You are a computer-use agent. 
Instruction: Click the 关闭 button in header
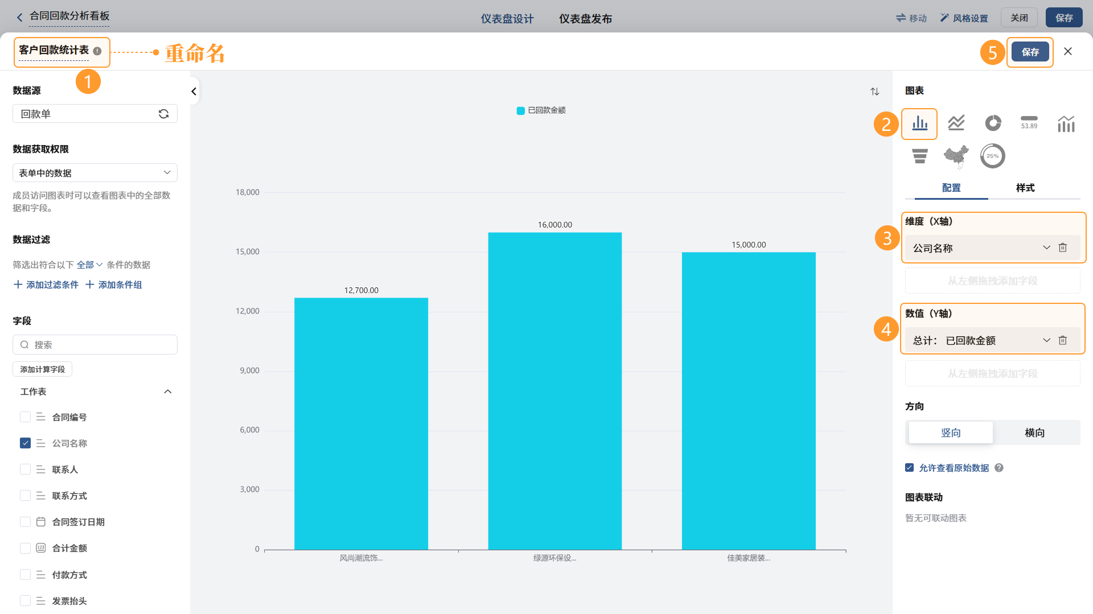1019,18
